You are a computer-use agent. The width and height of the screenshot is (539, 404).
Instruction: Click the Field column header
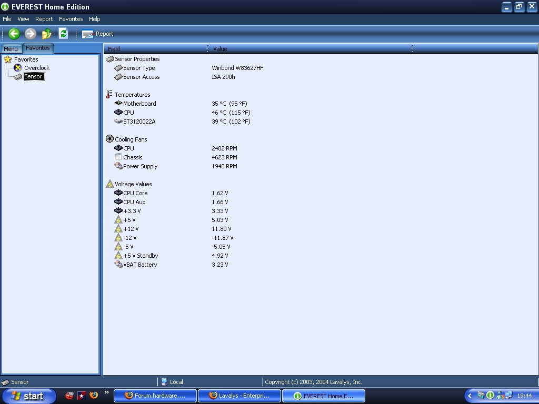pyautogui.click(x=156, y=49)
